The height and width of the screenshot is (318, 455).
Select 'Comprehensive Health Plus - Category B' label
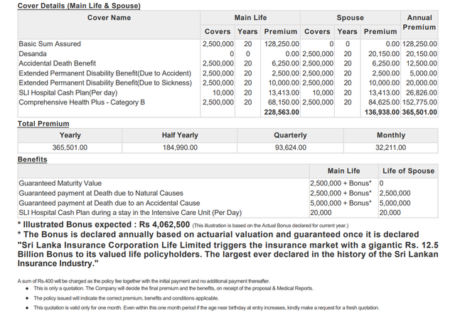(82, 102)
